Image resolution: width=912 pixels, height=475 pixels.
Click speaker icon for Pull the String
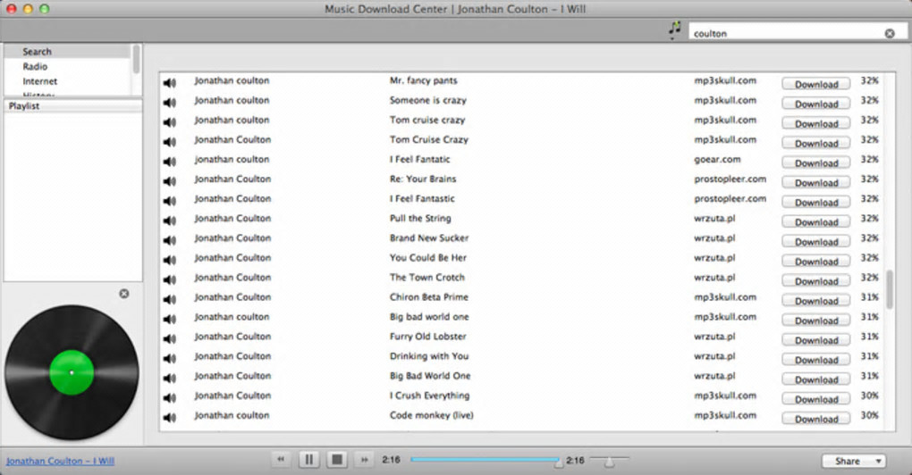[169, 221]
